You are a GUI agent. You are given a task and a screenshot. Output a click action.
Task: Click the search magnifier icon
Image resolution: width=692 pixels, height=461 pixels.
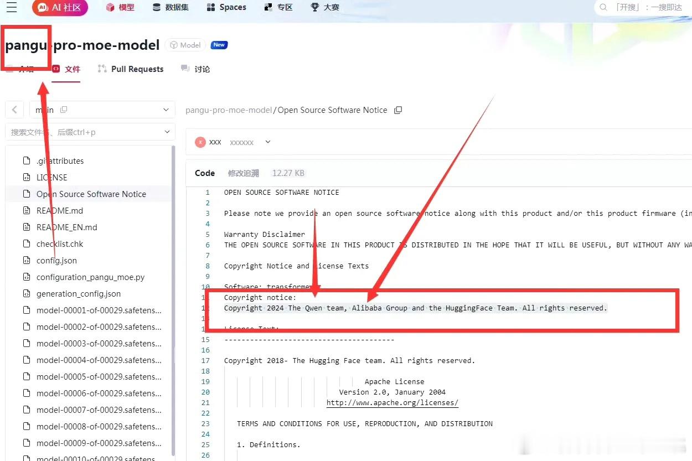pos(603,7)
